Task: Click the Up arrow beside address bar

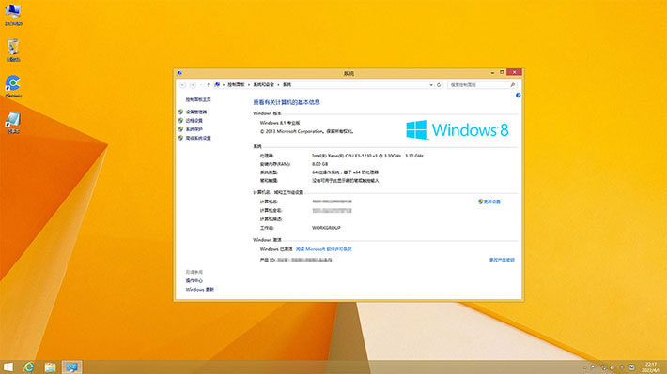Action: pyautogui.click(x=209, y=85)
